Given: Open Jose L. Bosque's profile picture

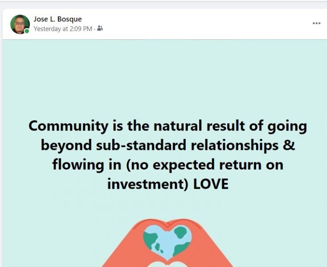Looking at the screenshot, I should click(20, 24).
